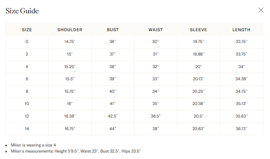Click the size 4 row label
Image resolution: width=270 pixels, height=159 pixels.
pos(27,67)
